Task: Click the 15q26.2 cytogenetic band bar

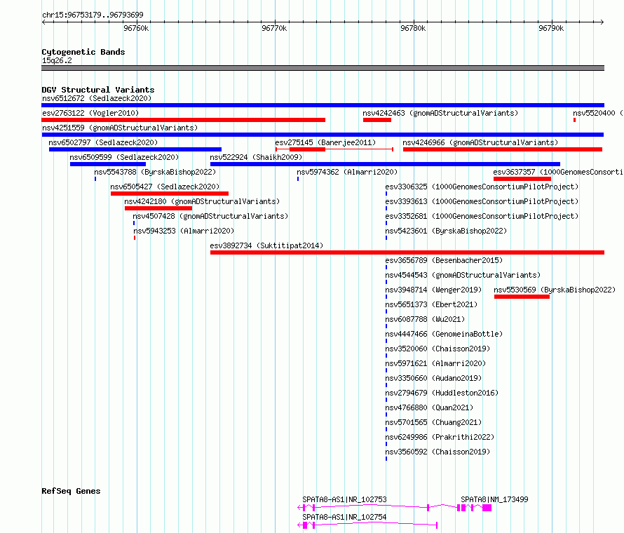Action: pos(323,68)
